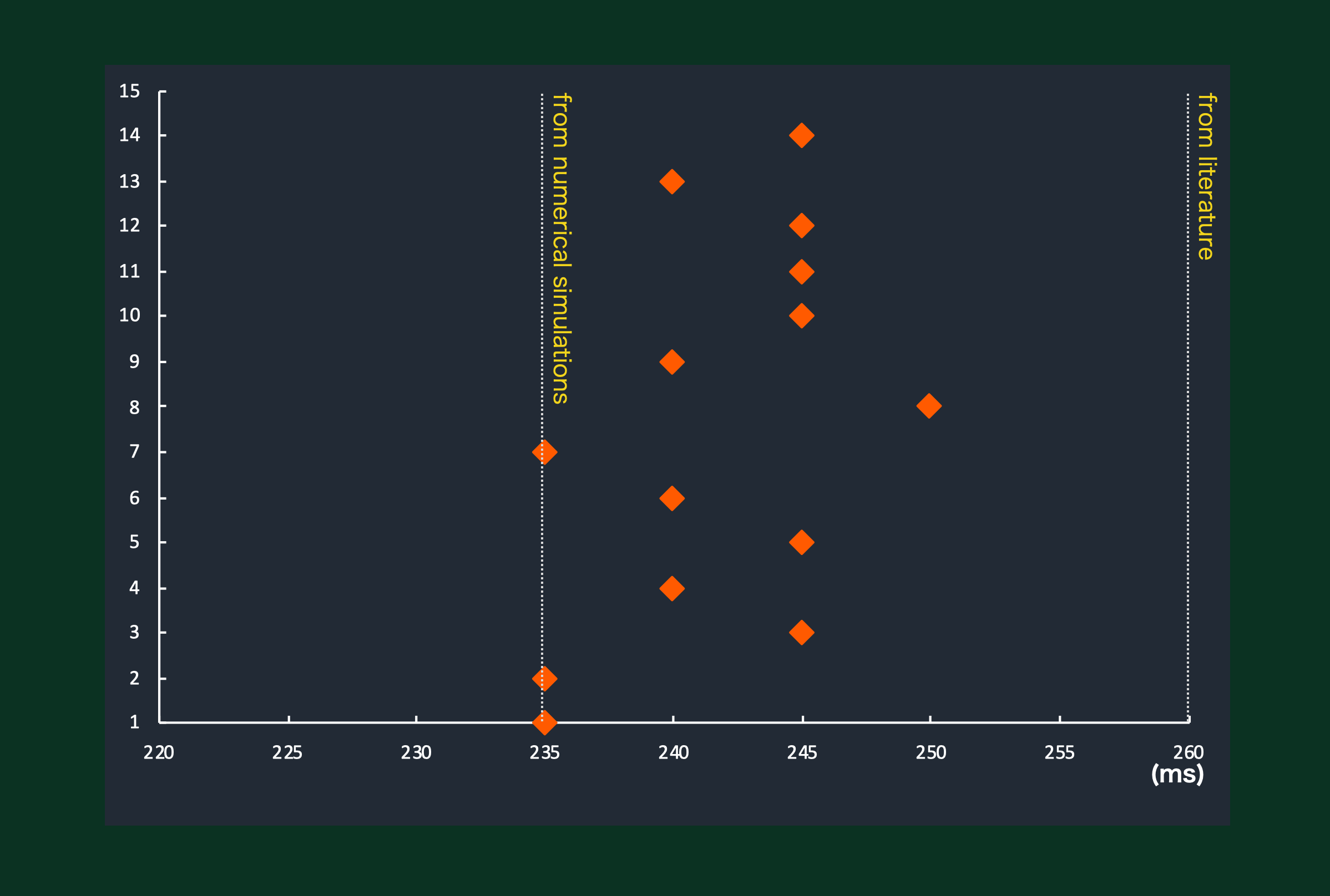Click the 225 x-axis tick label
The width and height of the screenshot is (1330, 896).
[x=287, y=753]
